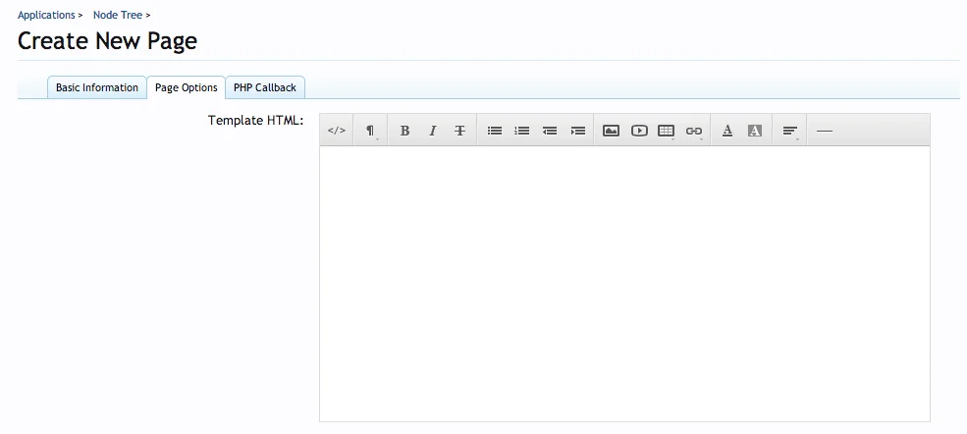Viewport: 967px width, 434px height.
Task: Apply italic formatting
Action: click(432, 131)
